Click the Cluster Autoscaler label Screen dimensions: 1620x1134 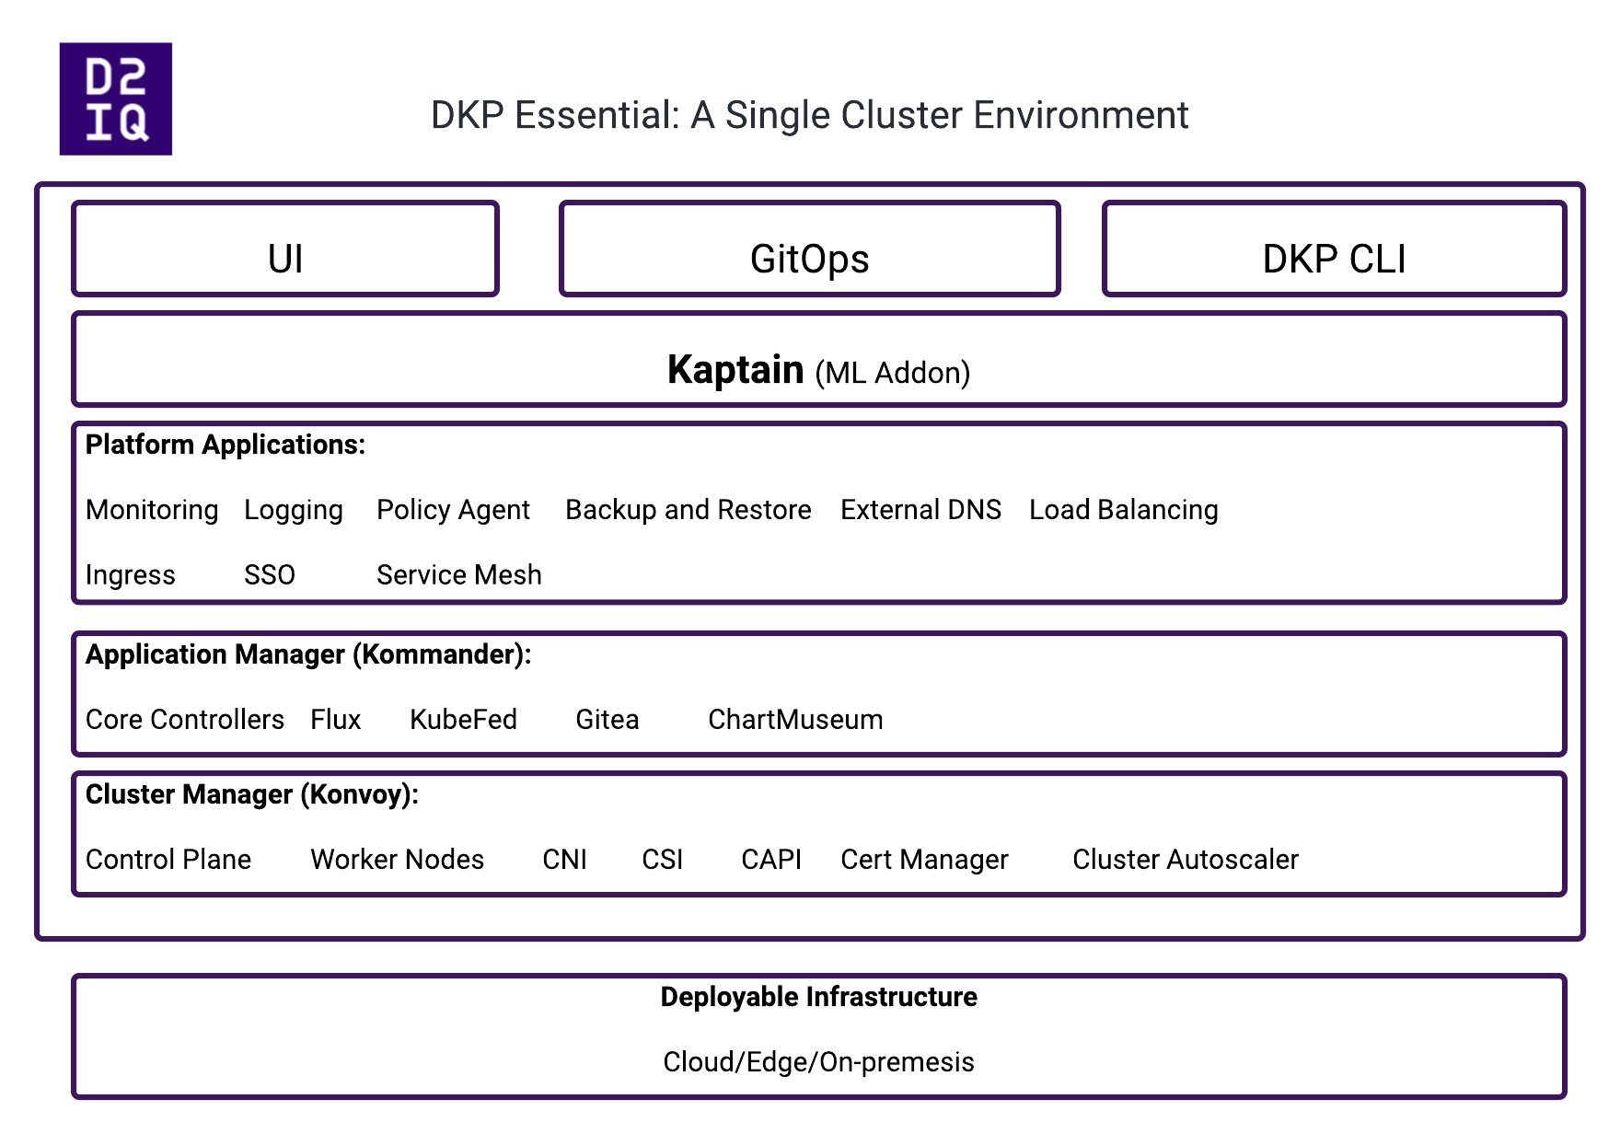click(1186, 860)
